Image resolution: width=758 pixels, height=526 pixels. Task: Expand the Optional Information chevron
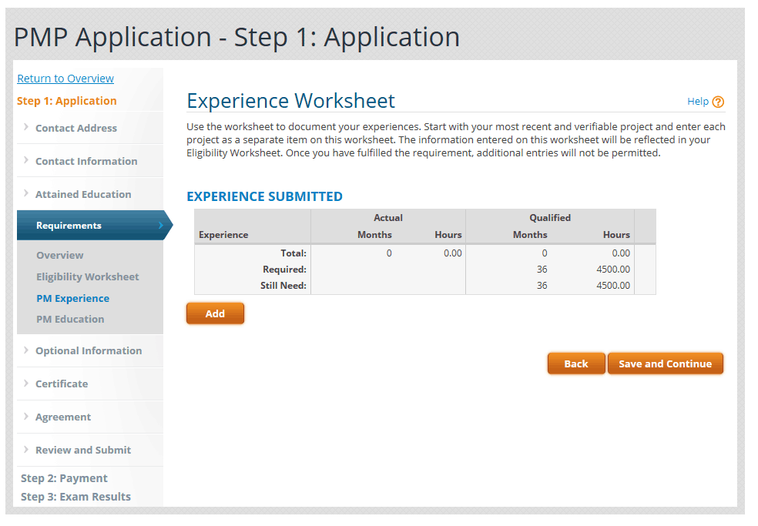[x=25, y=350]
